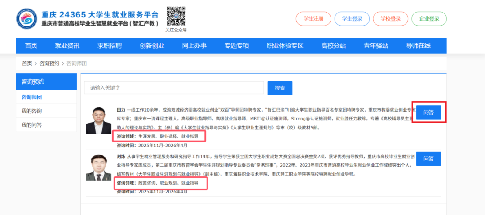Click 问答 button for 刘炼
The image size is (485, 215).
428,159
